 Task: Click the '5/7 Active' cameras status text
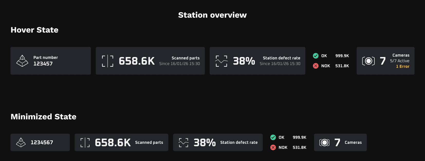(x=400, y=61)
